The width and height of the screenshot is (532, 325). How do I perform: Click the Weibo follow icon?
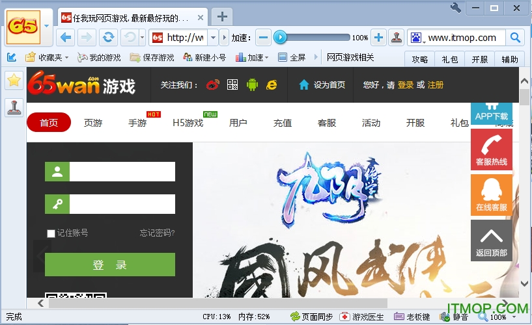pyautogui.click(x=213, y=84)
